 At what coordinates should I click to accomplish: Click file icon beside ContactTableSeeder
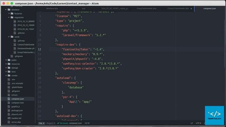pos(15,45)
